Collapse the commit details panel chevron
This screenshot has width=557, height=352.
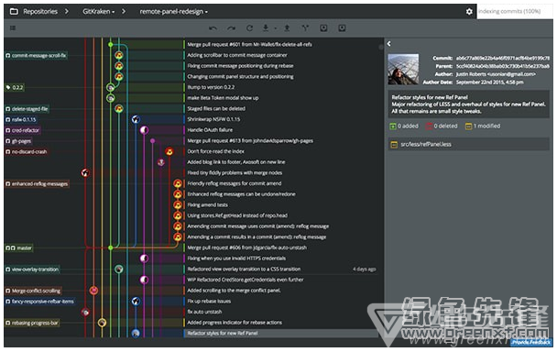(389, 44)
